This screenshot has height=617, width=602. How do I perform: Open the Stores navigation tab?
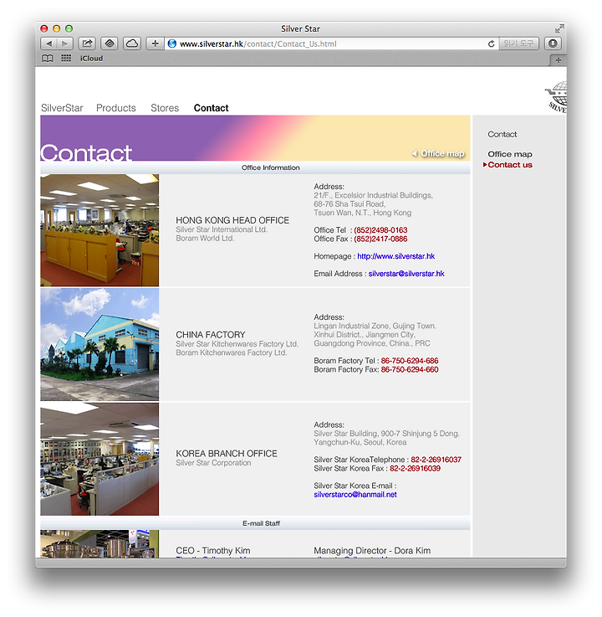point(165,108)
